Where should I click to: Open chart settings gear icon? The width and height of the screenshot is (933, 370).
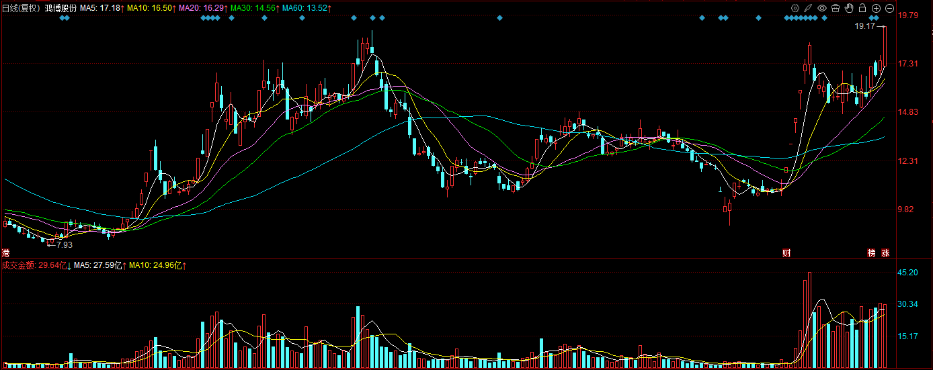pos(795,8)
